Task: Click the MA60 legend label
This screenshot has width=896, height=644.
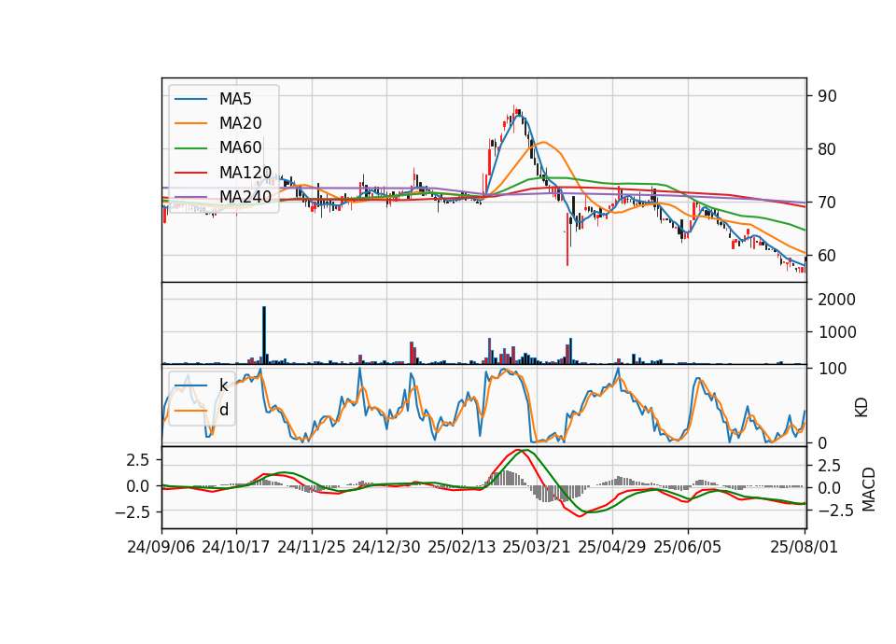Action: pos(240,147)
